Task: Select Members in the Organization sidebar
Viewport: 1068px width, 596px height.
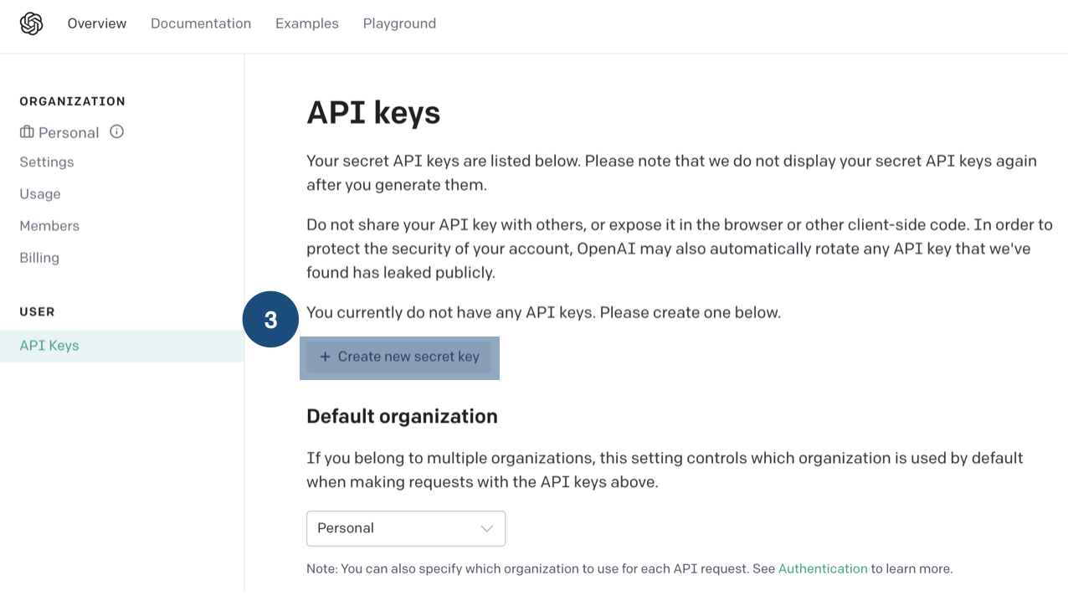Action: [x=49, y=225]
